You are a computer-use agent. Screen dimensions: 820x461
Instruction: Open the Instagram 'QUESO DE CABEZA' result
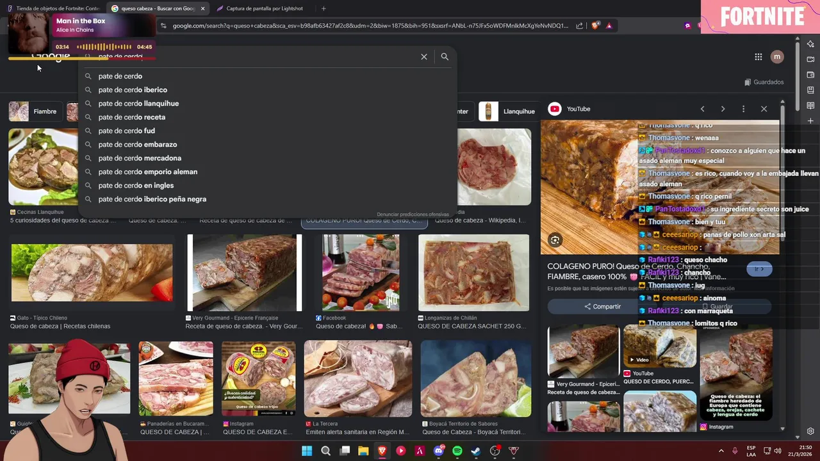(259, 379)
